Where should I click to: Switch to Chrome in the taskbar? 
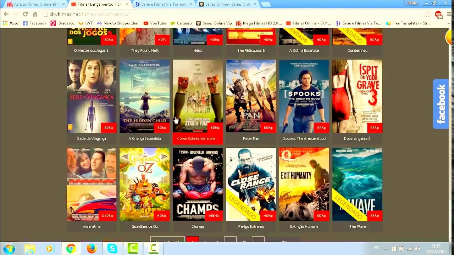[x=71, y=249]
